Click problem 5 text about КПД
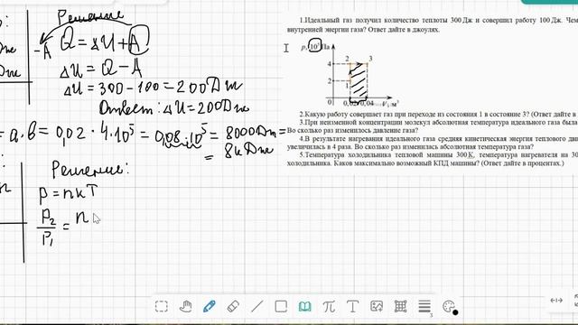Screen dimensions: 578x325 [x=433, y=159]
